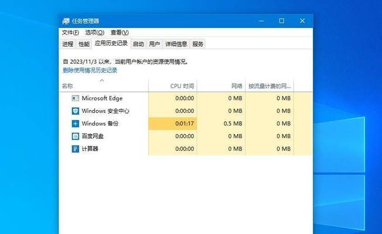
Task: Click 百度网盘's 0 MB network value
Action: point(221,136)
